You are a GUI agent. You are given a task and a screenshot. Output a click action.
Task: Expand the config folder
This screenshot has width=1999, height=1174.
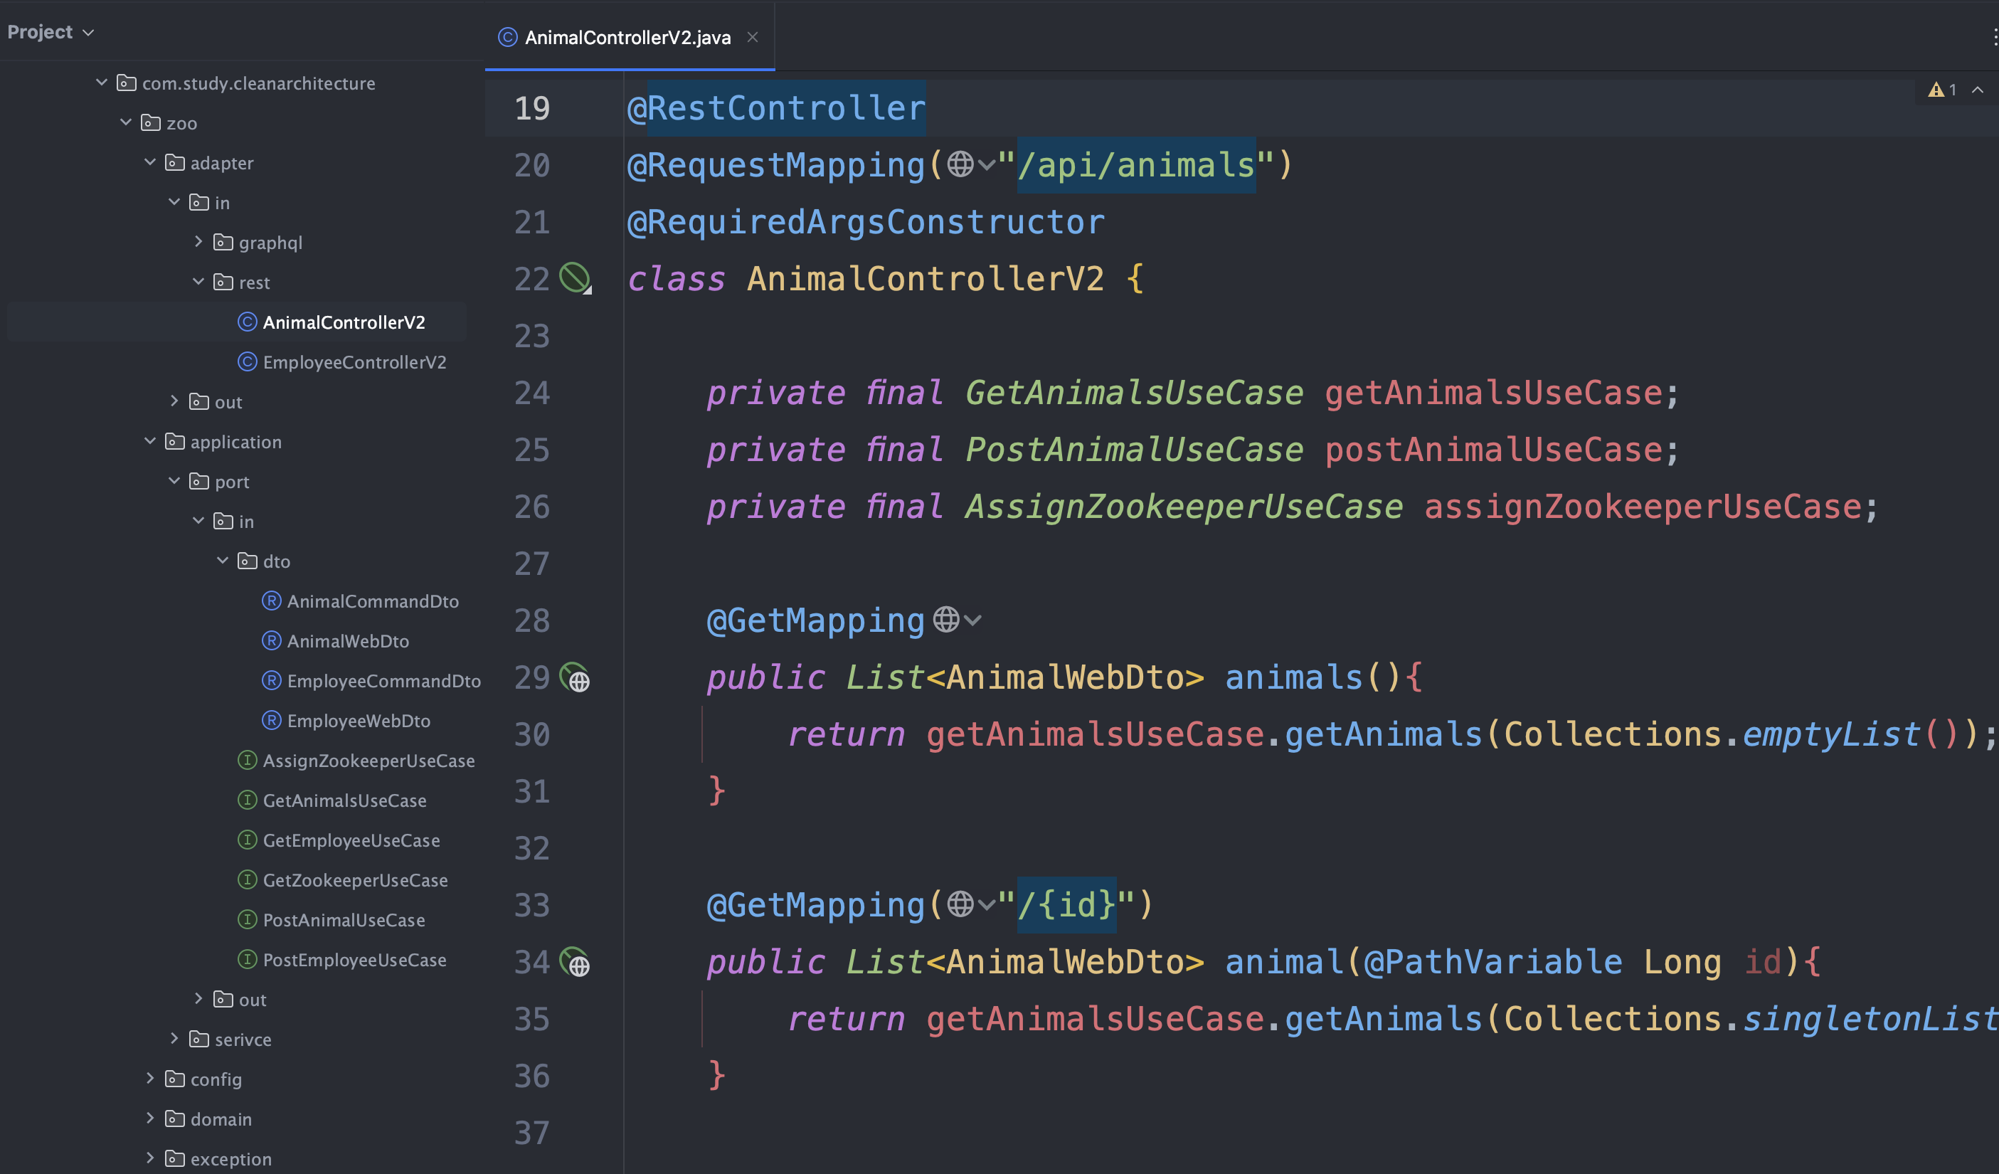click(x=150, y=1078)
